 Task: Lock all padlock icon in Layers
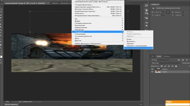[x=176, y=66]
